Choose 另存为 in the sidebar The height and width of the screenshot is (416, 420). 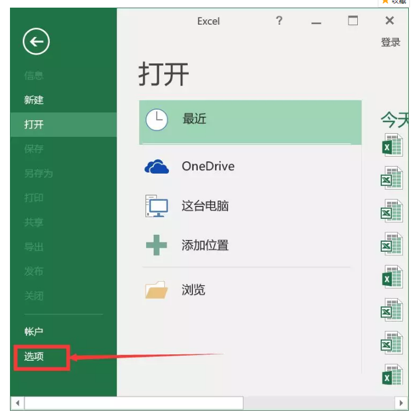pyautogui.click(x=39, y=173)
